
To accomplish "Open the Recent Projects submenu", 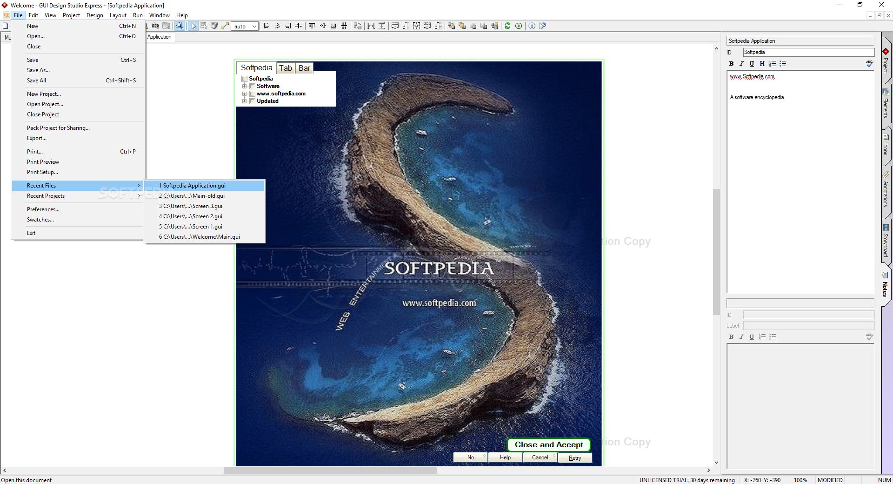I will [78, 196].
